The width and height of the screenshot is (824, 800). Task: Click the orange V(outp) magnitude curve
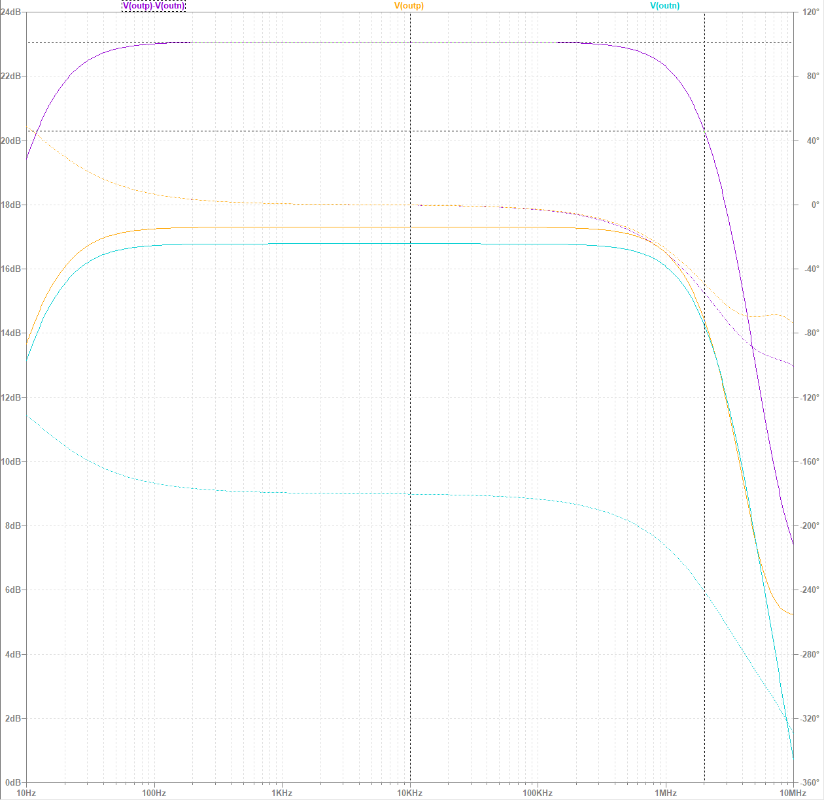tap(327, 228)
